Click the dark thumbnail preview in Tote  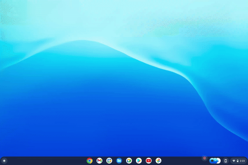pos(212,160)
